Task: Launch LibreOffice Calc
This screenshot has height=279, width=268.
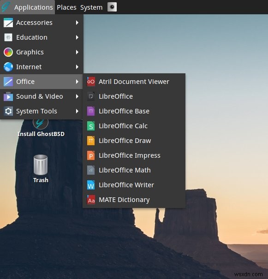Action: click(x=134, y=126)
